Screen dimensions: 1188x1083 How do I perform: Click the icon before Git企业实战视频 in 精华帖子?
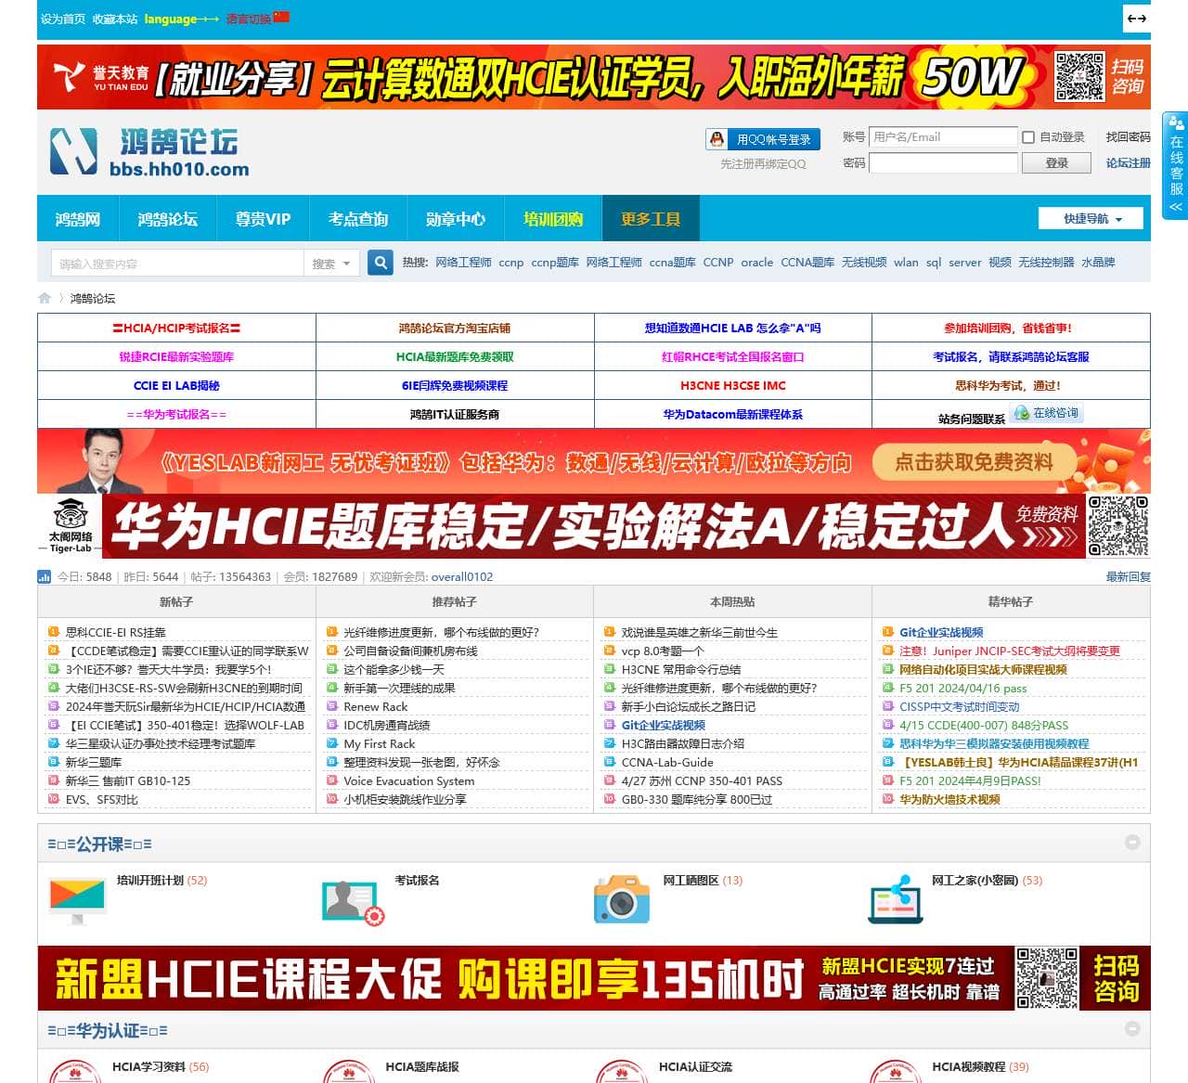(888, 632)
